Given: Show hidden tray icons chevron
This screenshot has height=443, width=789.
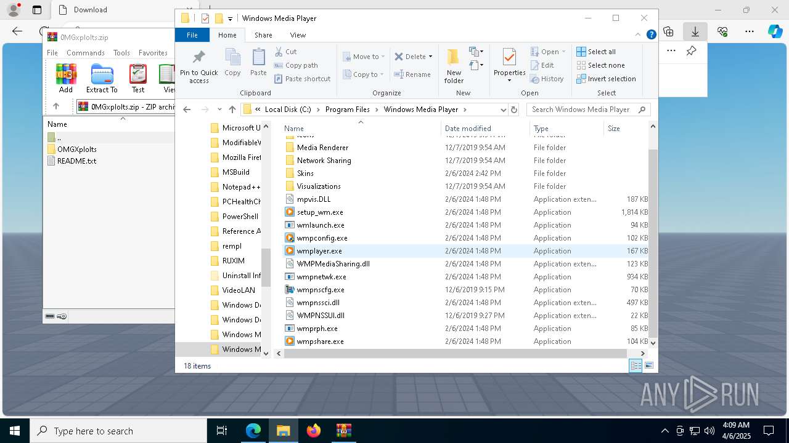Looking at the screenshot, I should click(664, 431).
